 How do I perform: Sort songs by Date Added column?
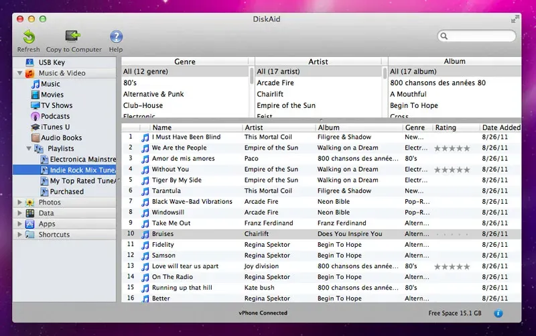(x=500, y=127)
